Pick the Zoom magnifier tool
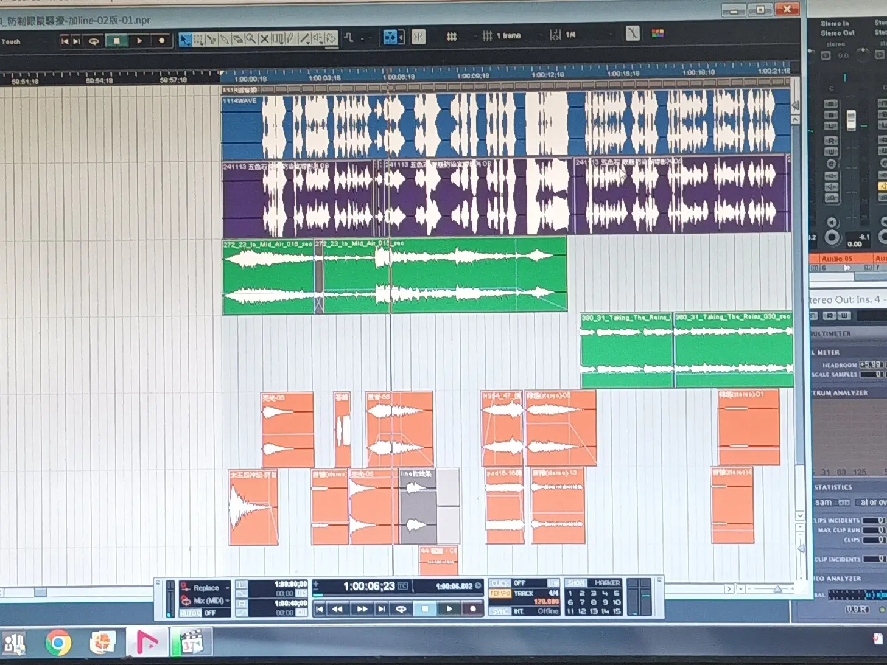 click(251, 40)
